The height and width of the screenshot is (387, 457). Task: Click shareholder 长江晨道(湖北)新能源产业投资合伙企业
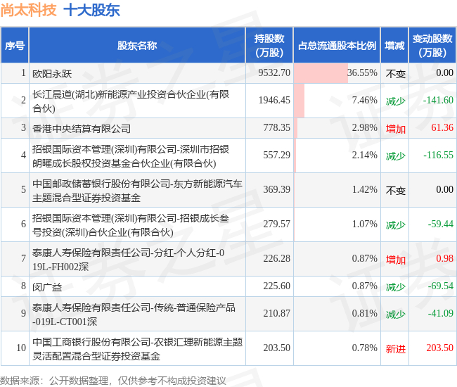click(x=131, y=101)
